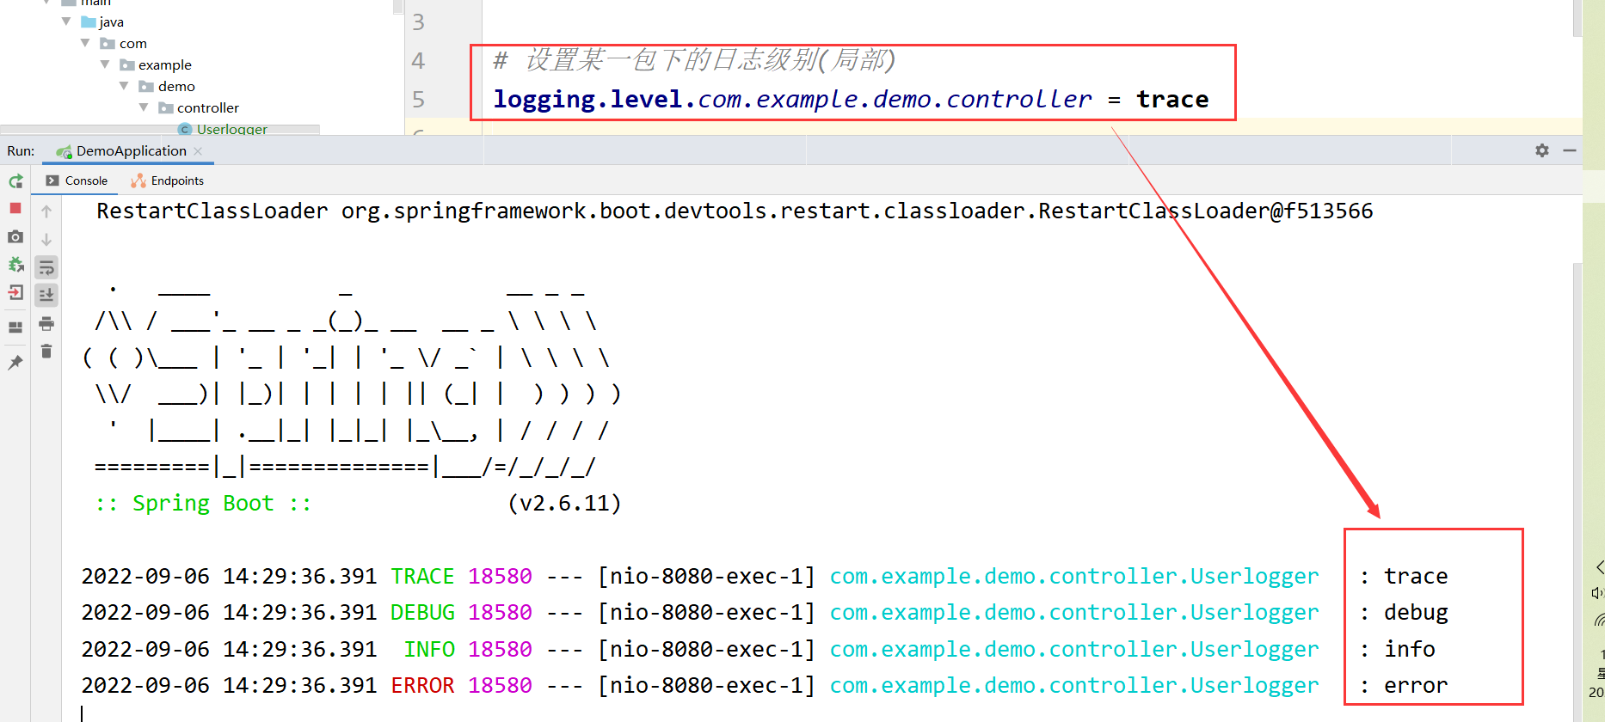Stop the running application with red square

pos(15,208)
